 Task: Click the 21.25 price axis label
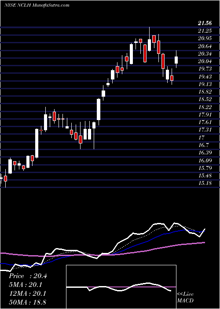(205, 31)
